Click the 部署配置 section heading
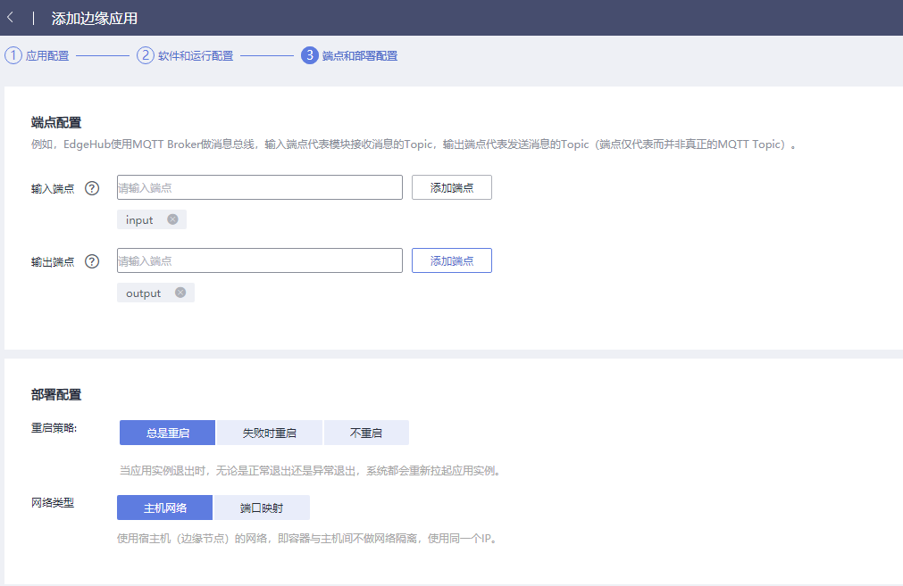903x586 pixels. tap(56, 394)
